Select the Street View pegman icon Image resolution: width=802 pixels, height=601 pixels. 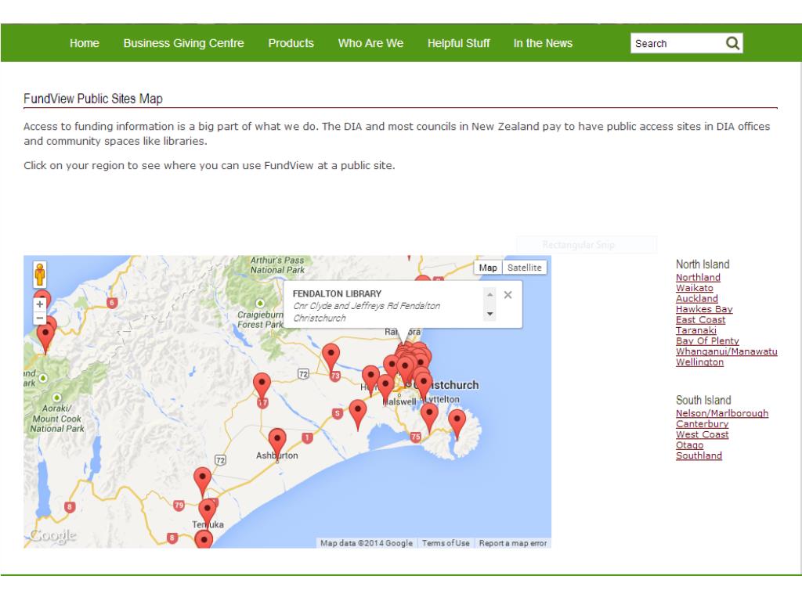[40, 275]
